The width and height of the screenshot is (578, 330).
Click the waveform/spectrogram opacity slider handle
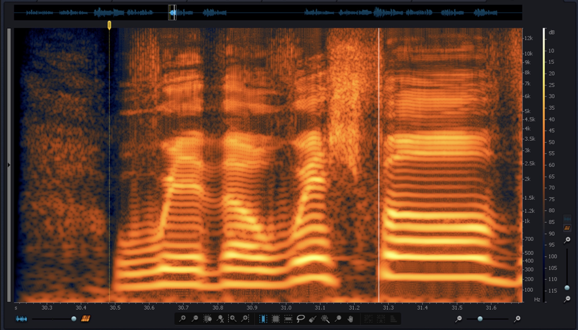tap(74, 319)
